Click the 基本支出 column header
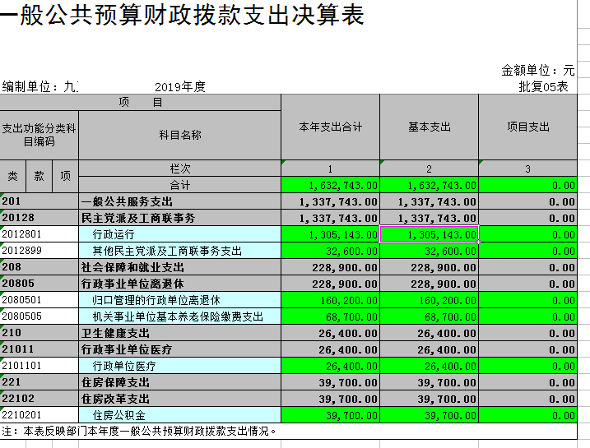Screen dimensions: 590x448 click(429, 127)
